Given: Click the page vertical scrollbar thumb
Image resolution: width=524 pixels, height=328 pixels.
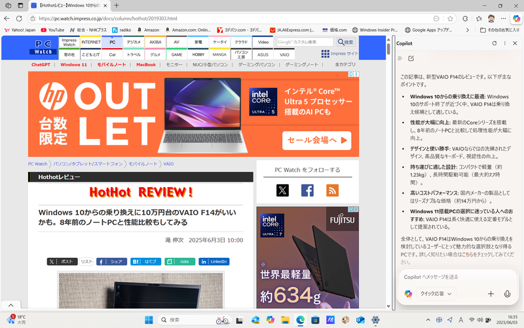Looking at the screenshot, I should coord(388,49).
